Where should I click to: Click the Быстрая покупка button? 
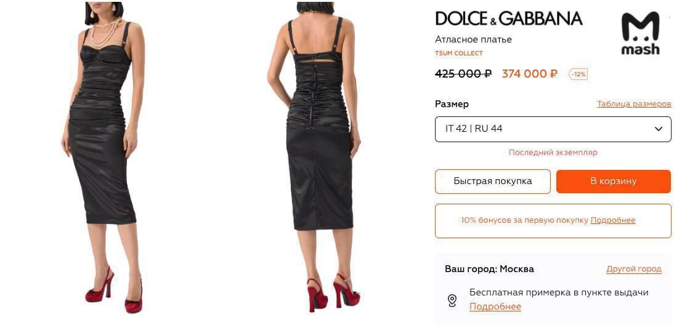click(x=493, y=181)
